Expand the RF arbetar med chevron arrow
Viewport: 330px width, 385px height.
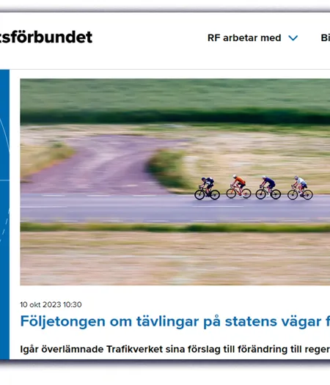[293, 38]
